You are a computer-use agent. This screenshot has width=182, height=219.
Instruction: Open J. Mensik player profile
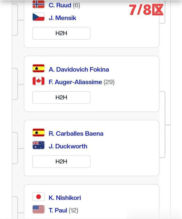point(62,18)
